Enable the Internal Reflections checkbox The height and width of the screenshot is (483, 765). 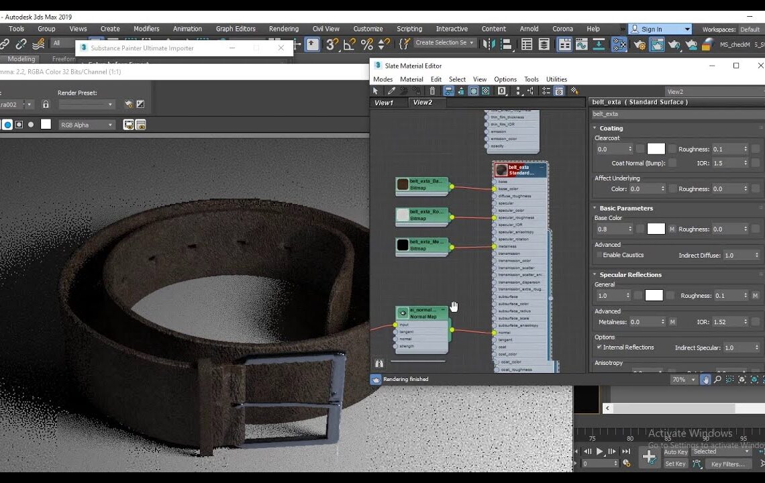coord(601,347)
